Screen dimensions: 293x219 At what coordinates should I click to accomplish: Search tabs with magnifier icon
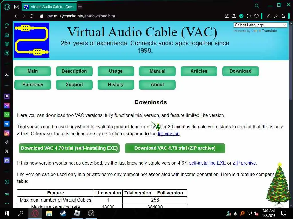257,6
